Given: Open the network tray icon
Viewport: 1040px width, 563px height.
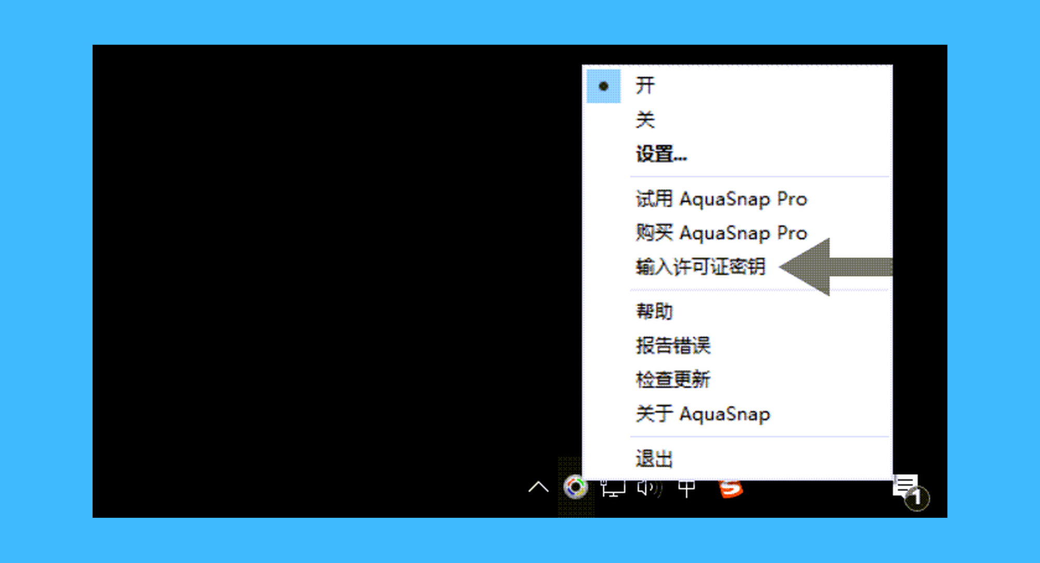Looking at the screenshot, I should pos(613,488).
